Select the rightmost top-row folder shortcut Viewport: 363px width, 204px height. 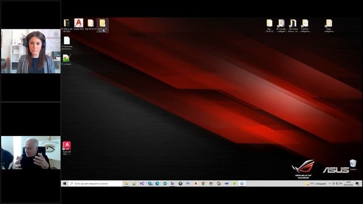[x=329, y=25]
